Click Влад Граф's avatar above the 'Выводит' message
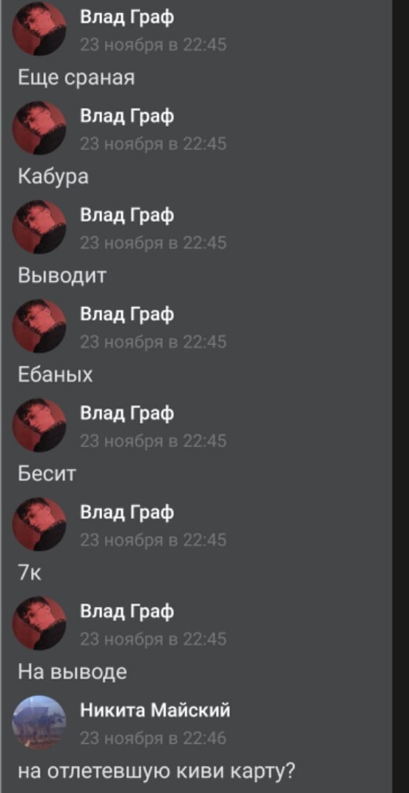This screenshot has width=409, height=793. tap(40, 227)
